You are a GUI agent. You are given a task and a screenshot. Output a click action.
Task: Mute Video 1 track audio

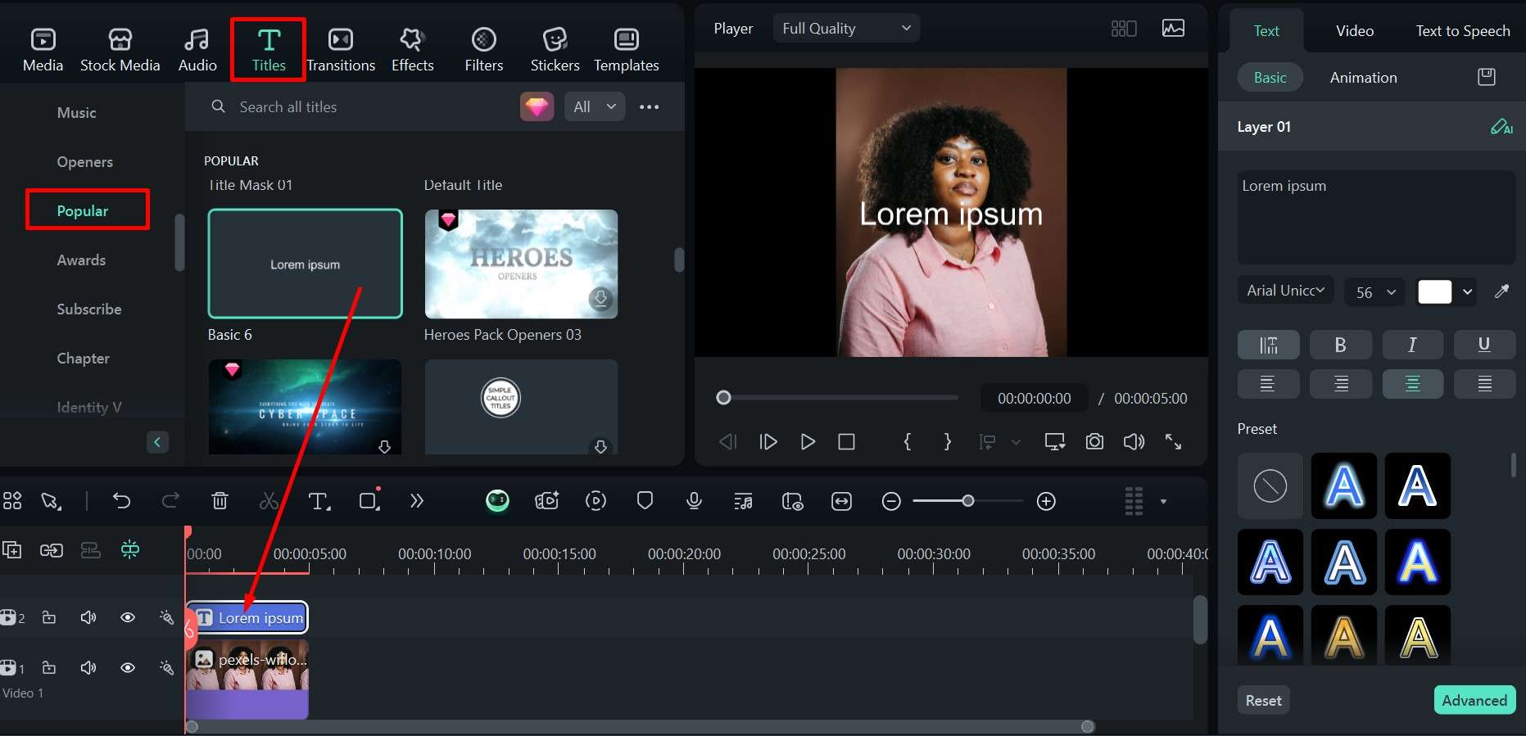(x=88, y=668)
